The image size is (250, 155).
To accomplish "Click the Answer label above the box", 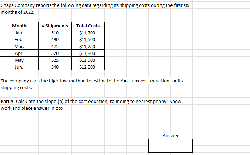I will 170,135.
